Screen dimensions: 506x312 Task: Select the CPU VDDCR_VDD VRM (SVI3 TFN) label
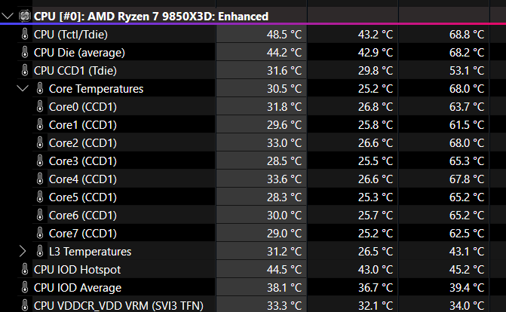[118, 305]
